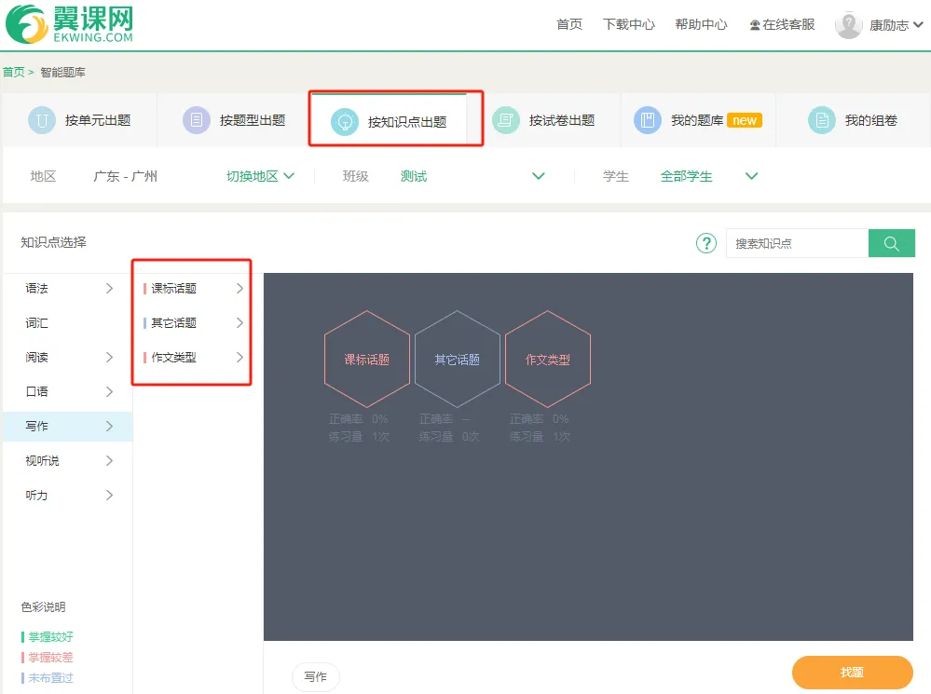This screenshot has width=931, height=694.
Task: Click the 我的组卷 document icon
Action: [x=822, y=120]
